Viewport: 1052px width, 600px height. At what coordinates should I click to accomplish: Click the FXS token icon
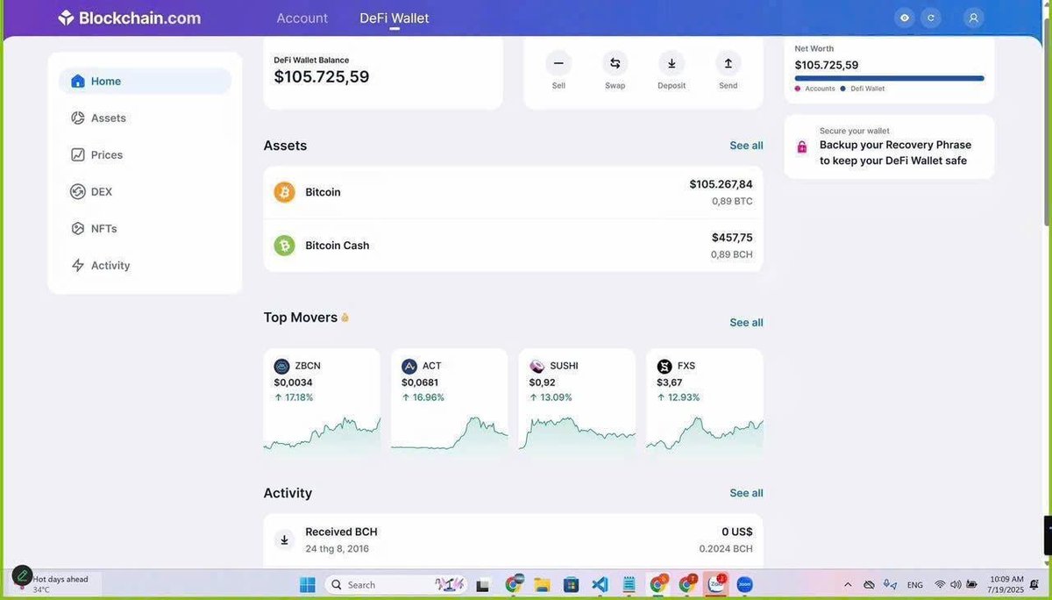pos(665,367)
